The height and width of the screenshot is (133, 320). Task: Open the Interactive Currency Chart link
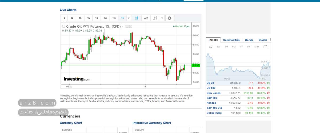(152, 123)
